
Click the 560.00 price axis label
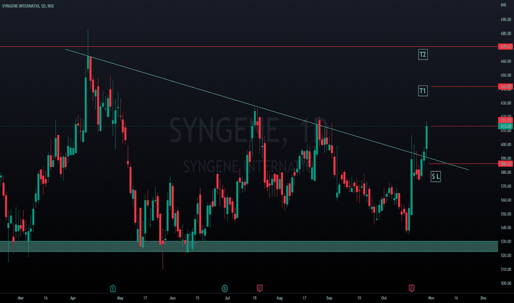[506, 200]
